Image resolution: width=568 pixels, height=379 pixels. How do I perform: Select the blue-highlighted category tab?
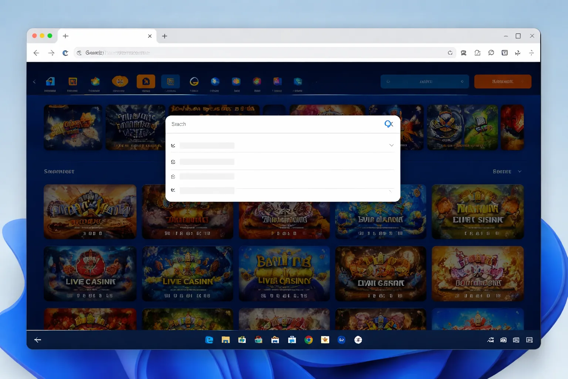click(170, 82)
